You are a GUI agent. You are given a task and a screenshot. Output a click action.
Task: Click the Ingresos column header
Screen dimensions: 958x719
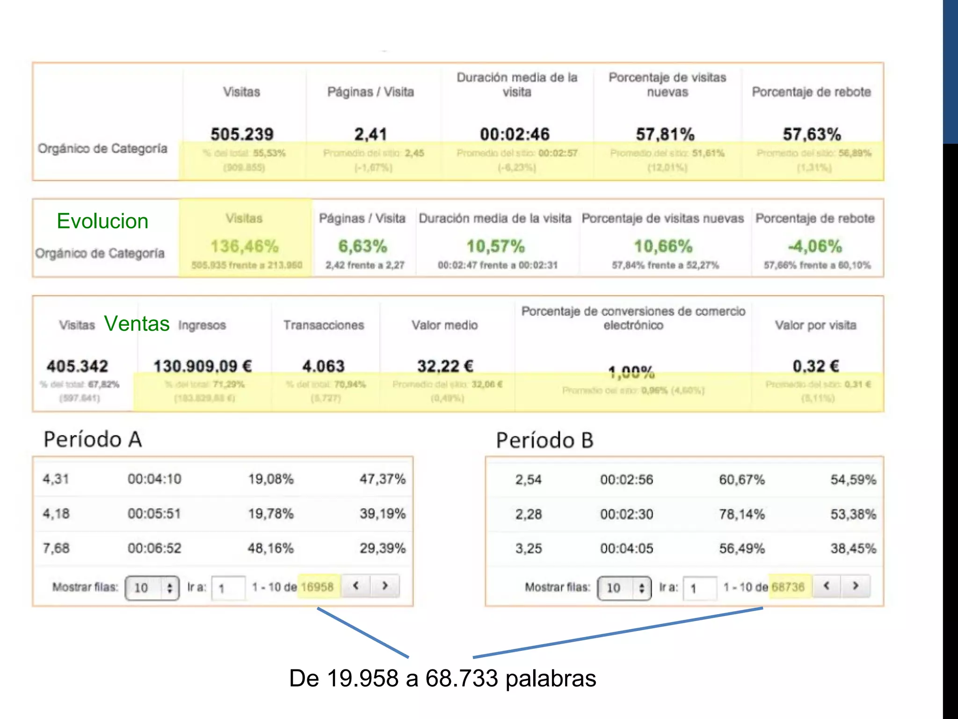[202, 325]
